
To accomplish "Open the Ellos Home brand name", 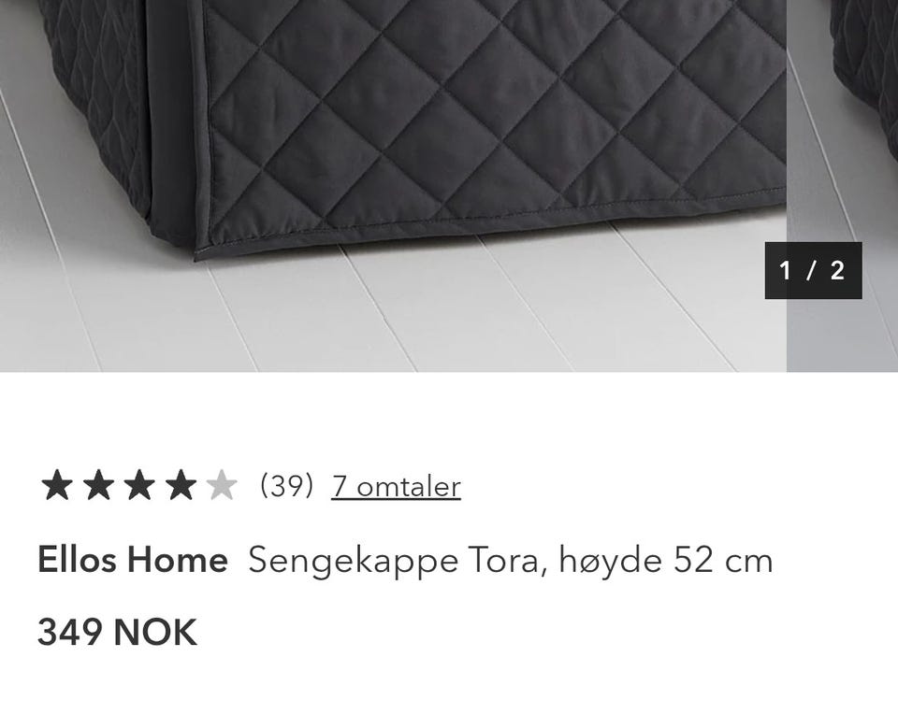I will (x=133, y=560).
